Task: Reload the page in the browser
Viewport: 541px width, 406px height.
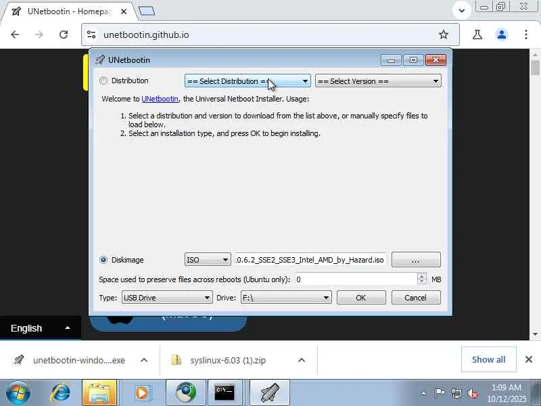Action: pyautogui.click(x=64, y=35)
